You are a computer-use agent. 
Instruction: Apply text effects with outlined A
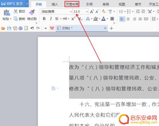(x=88, y=19)
